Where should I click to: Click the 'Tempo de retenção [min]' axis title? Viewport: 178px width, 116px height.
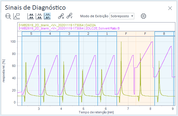point(96,112)
